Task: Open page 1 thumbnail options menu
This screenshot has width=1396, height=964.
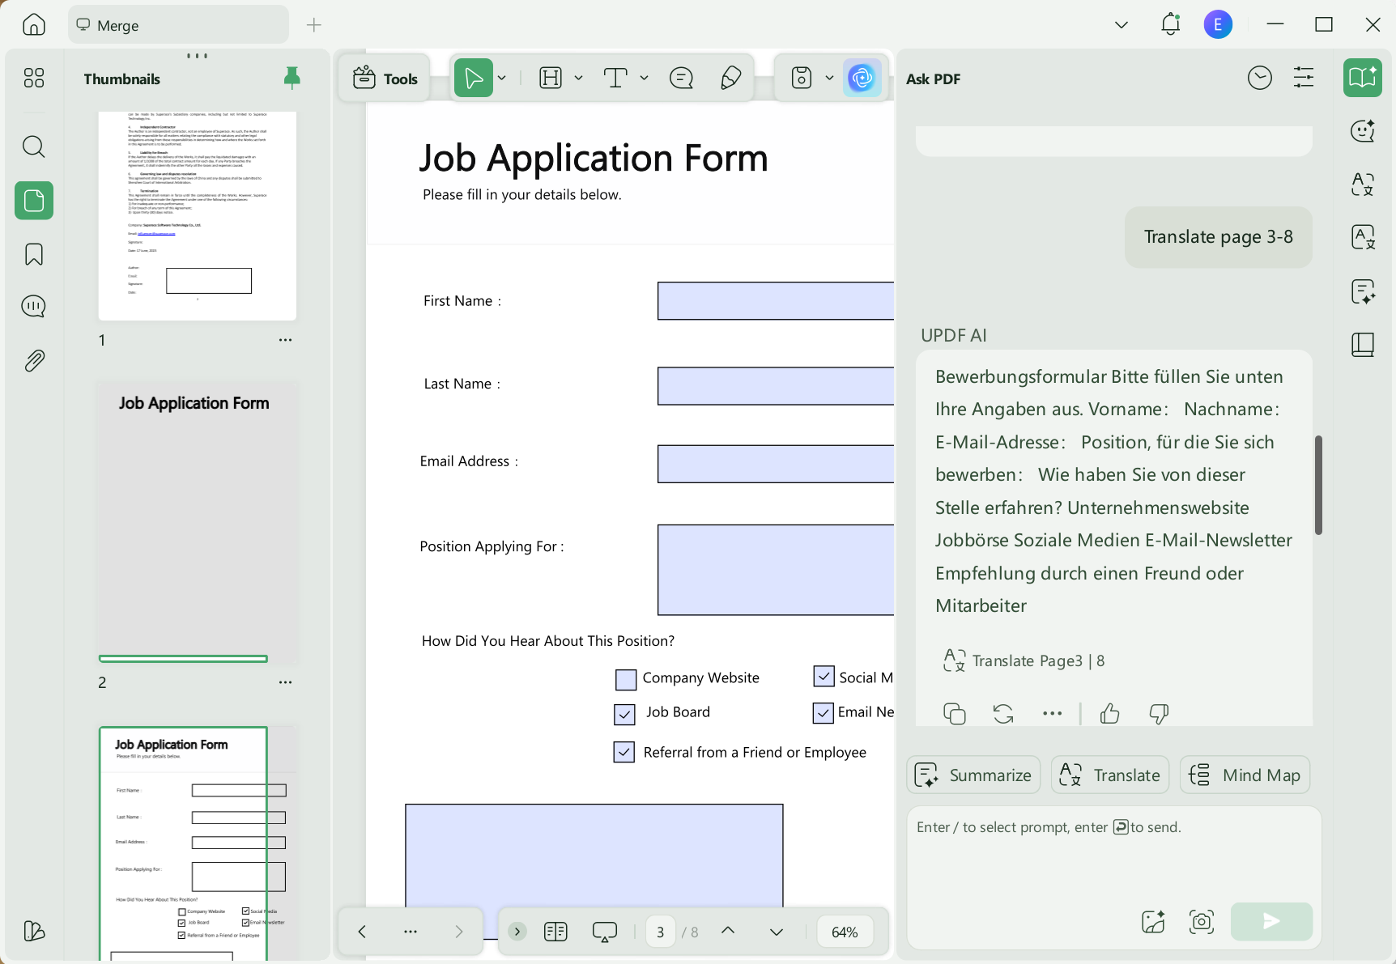Action: (285, 340)
